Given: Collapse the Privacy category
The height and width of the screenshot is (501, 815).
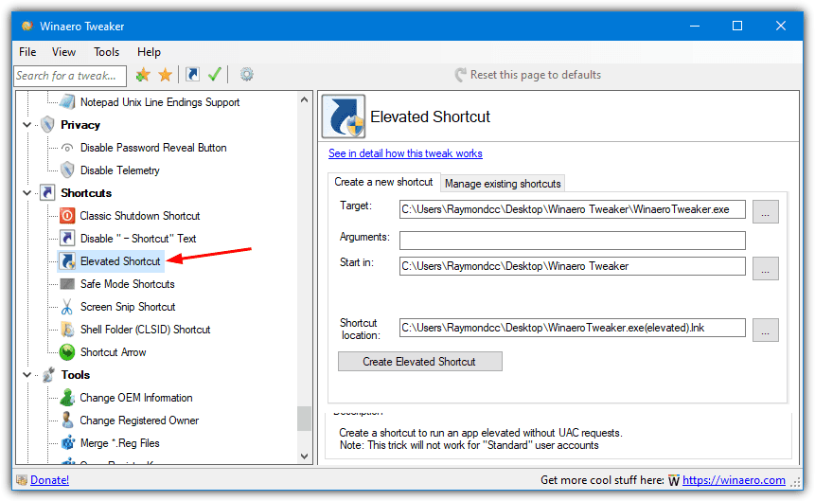Looking at the screenshot, I should 27,125.
